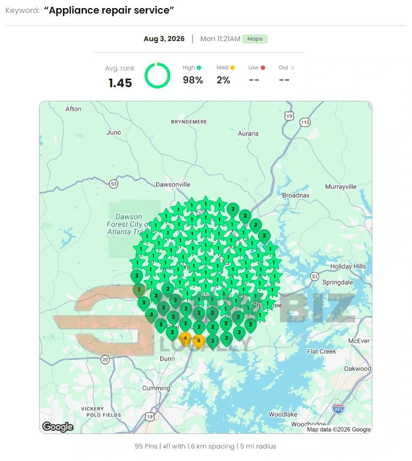
Task: Click the McEver map label
Action: (x=359, y=341)
